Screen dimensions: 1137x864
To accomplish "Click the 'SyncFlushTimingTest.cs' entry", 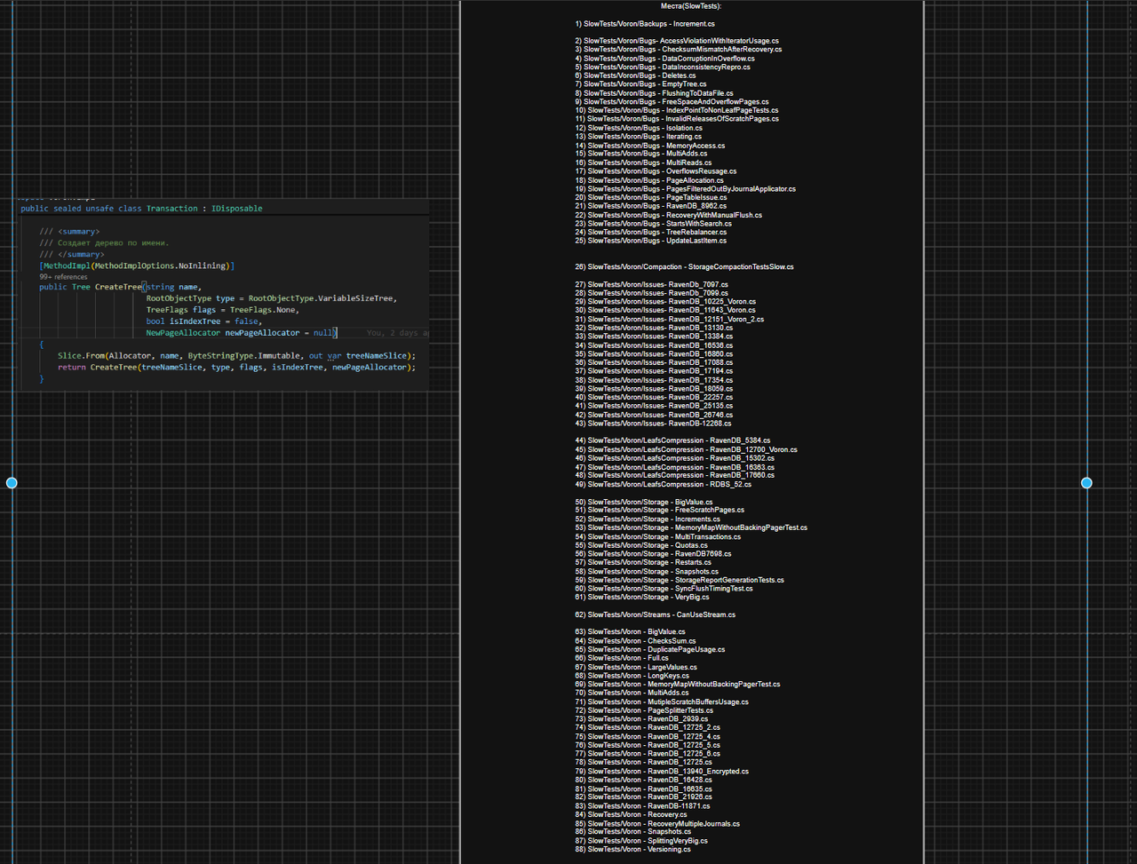I will [664, 589].
